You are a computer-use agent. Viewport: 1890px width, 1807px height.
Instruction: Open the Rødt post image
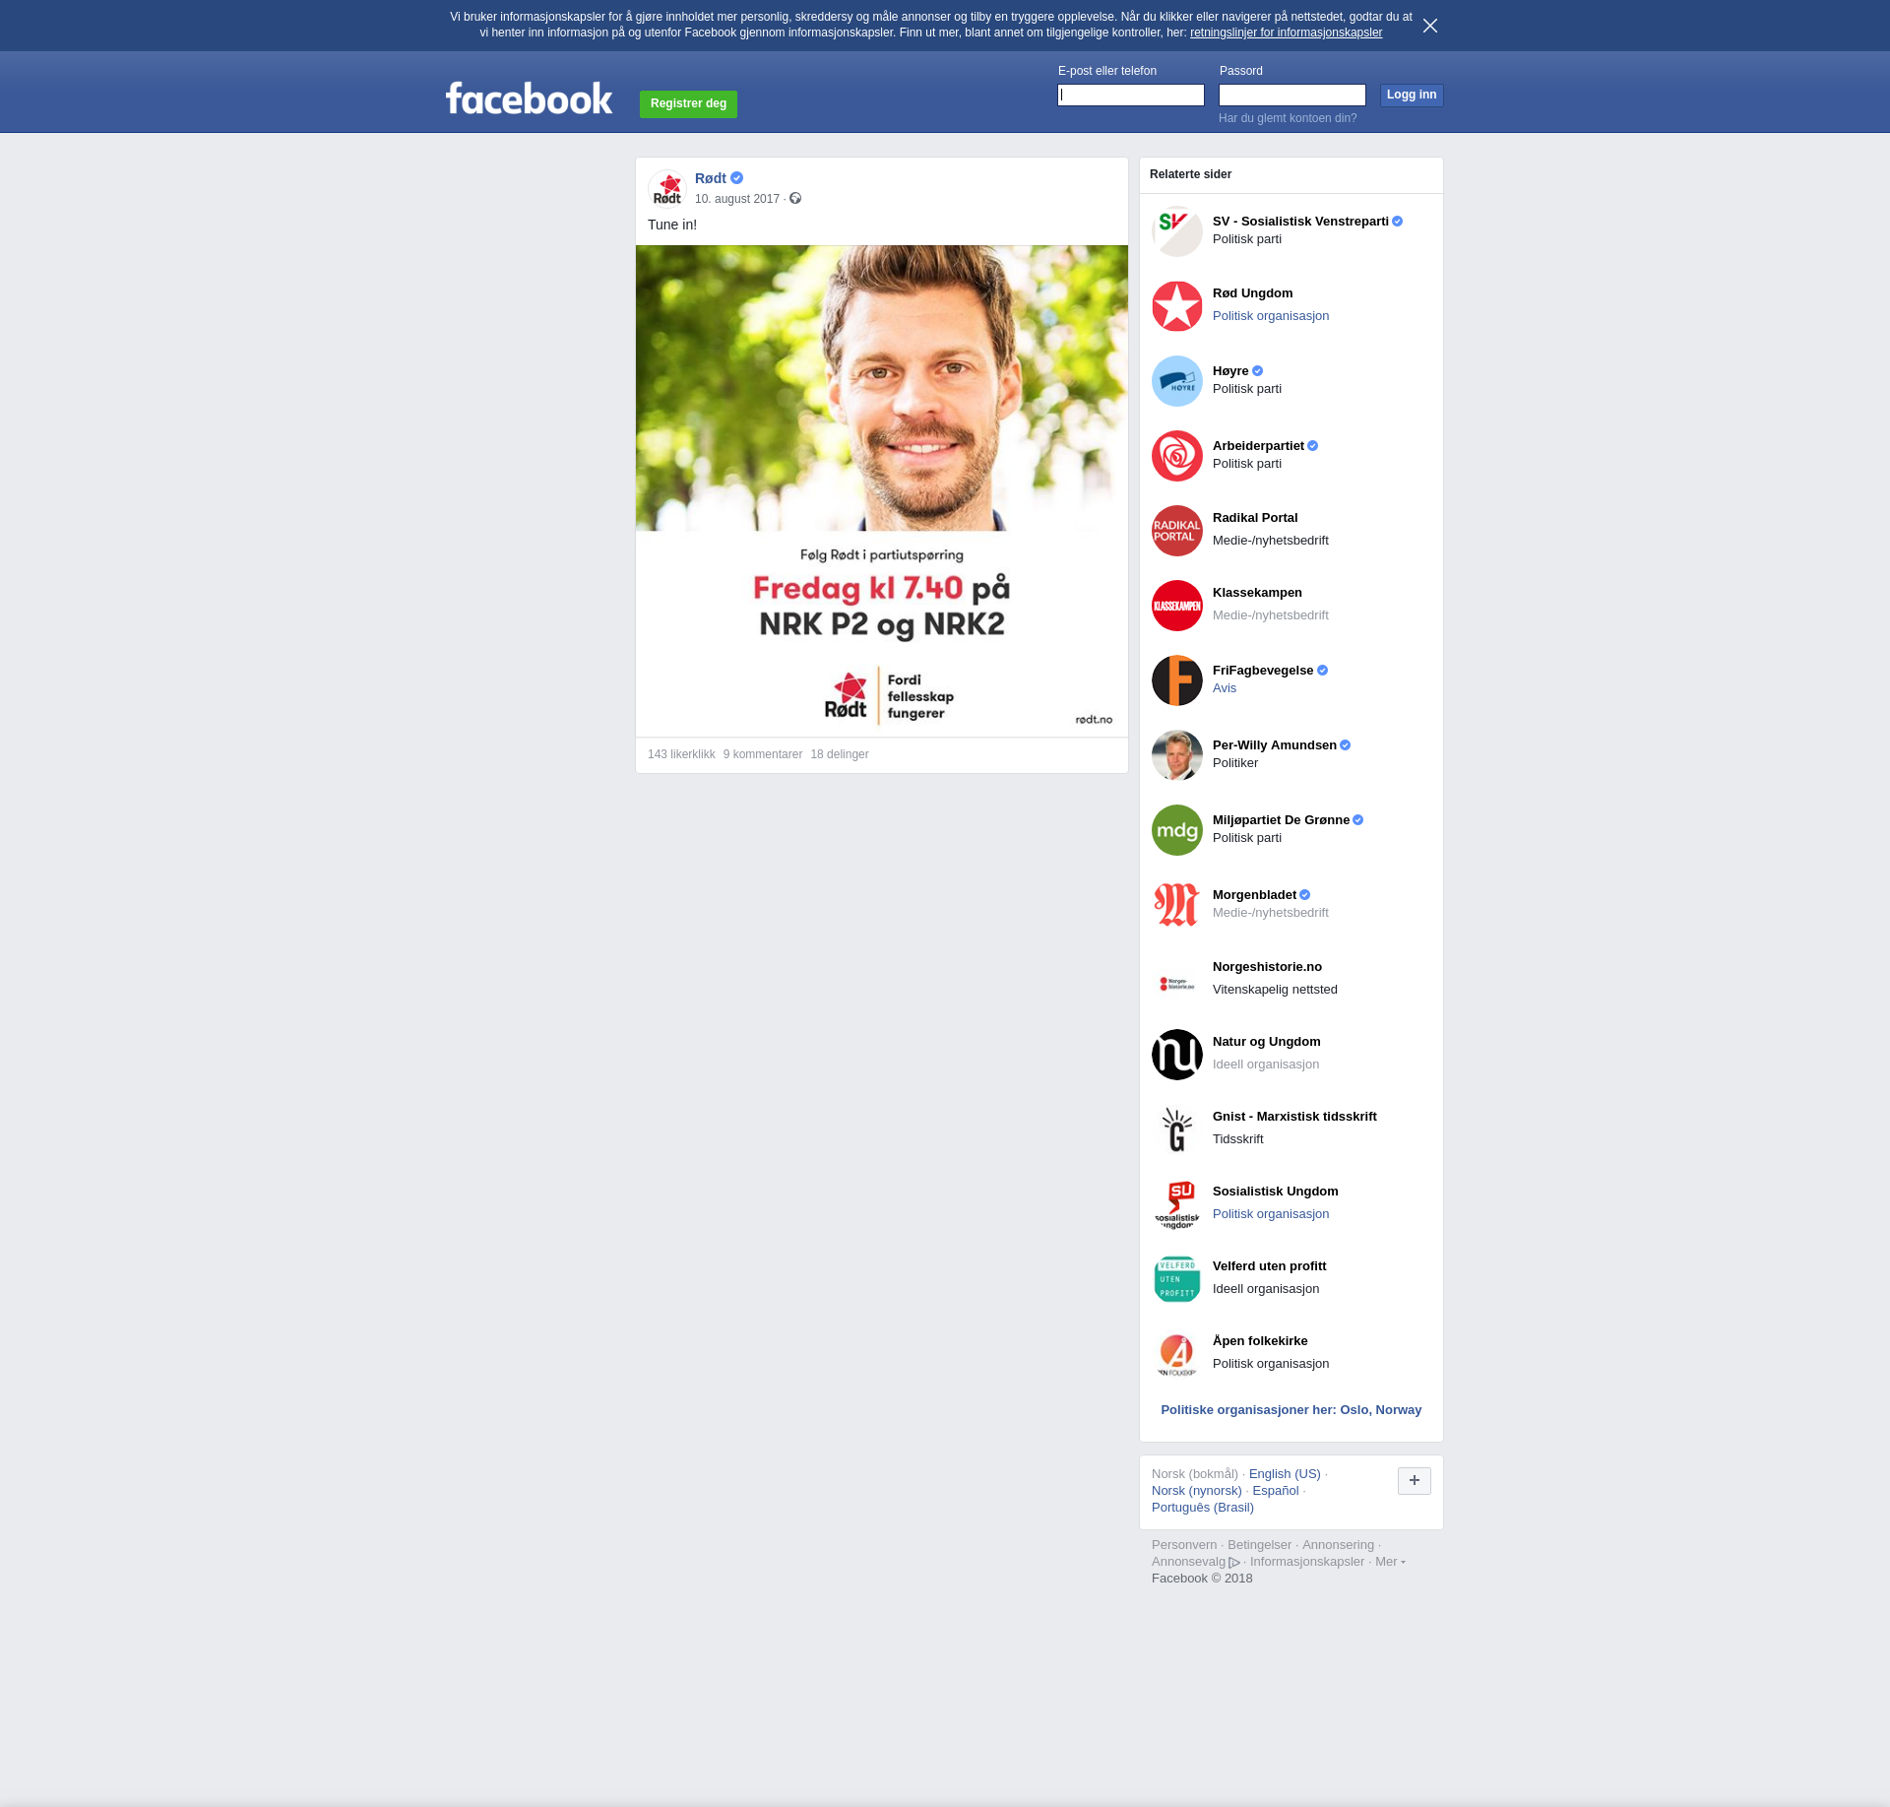point(882,490)
